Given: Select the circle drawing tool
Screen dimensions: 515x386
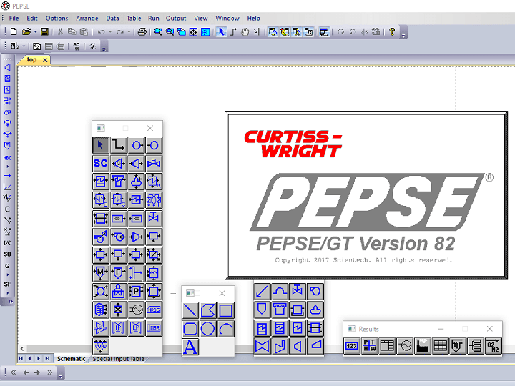Looking at the screenshot, I should pos(208,329).
